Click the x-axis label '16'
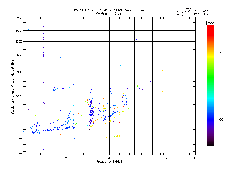The height and width of the screenshot is (172, 230). tap(195, 158)
